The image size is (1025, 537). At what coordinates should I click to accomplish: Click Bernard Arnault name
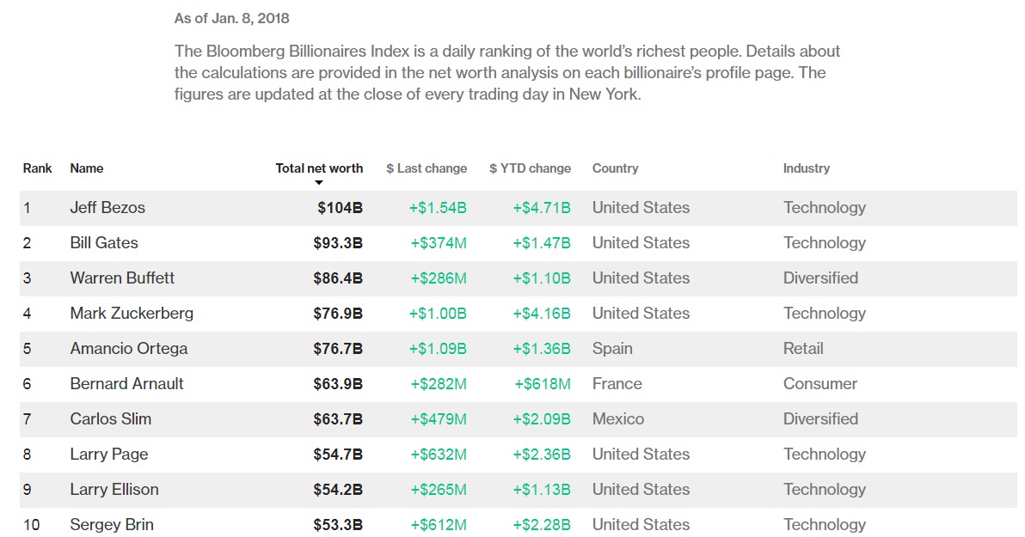126,384
